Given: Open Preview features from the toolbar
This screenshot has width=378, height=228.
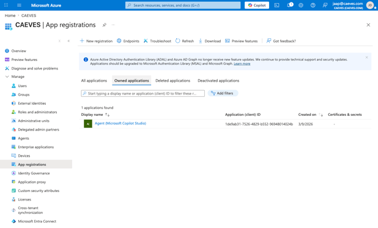Looking at the screenshot, I should pos(242,41).
